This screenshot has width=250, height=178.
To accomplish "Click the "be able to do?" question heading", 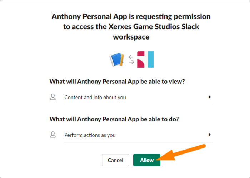I will coord(114,119).
